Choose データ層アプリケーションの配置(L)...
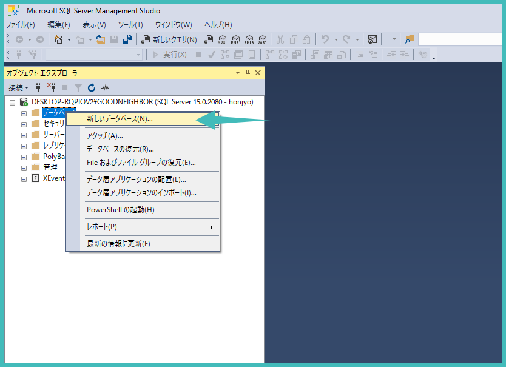506x367 pixels. 143,180
